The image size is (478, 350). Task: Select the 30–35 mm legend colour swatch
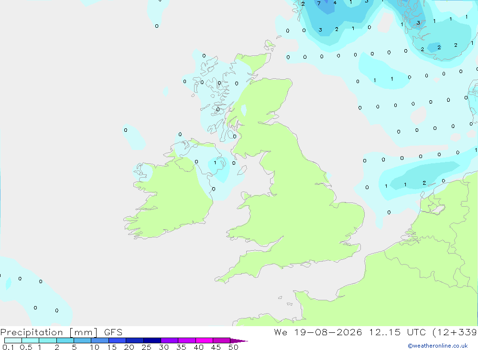170,340
